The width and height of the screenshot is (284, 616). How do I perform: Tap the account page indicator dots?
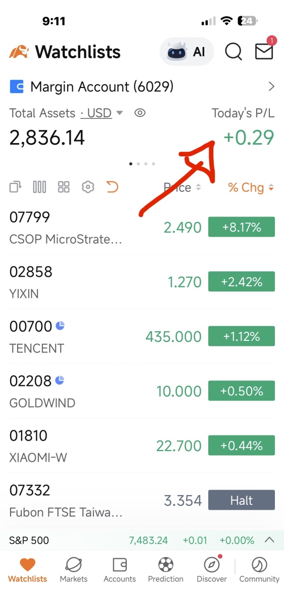pyautogui.click(x=142, y=164)
